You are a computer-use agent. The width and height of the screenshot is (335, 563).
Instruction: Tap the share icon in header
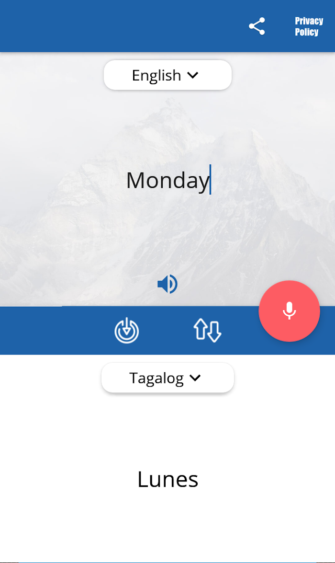pos(257,26)
